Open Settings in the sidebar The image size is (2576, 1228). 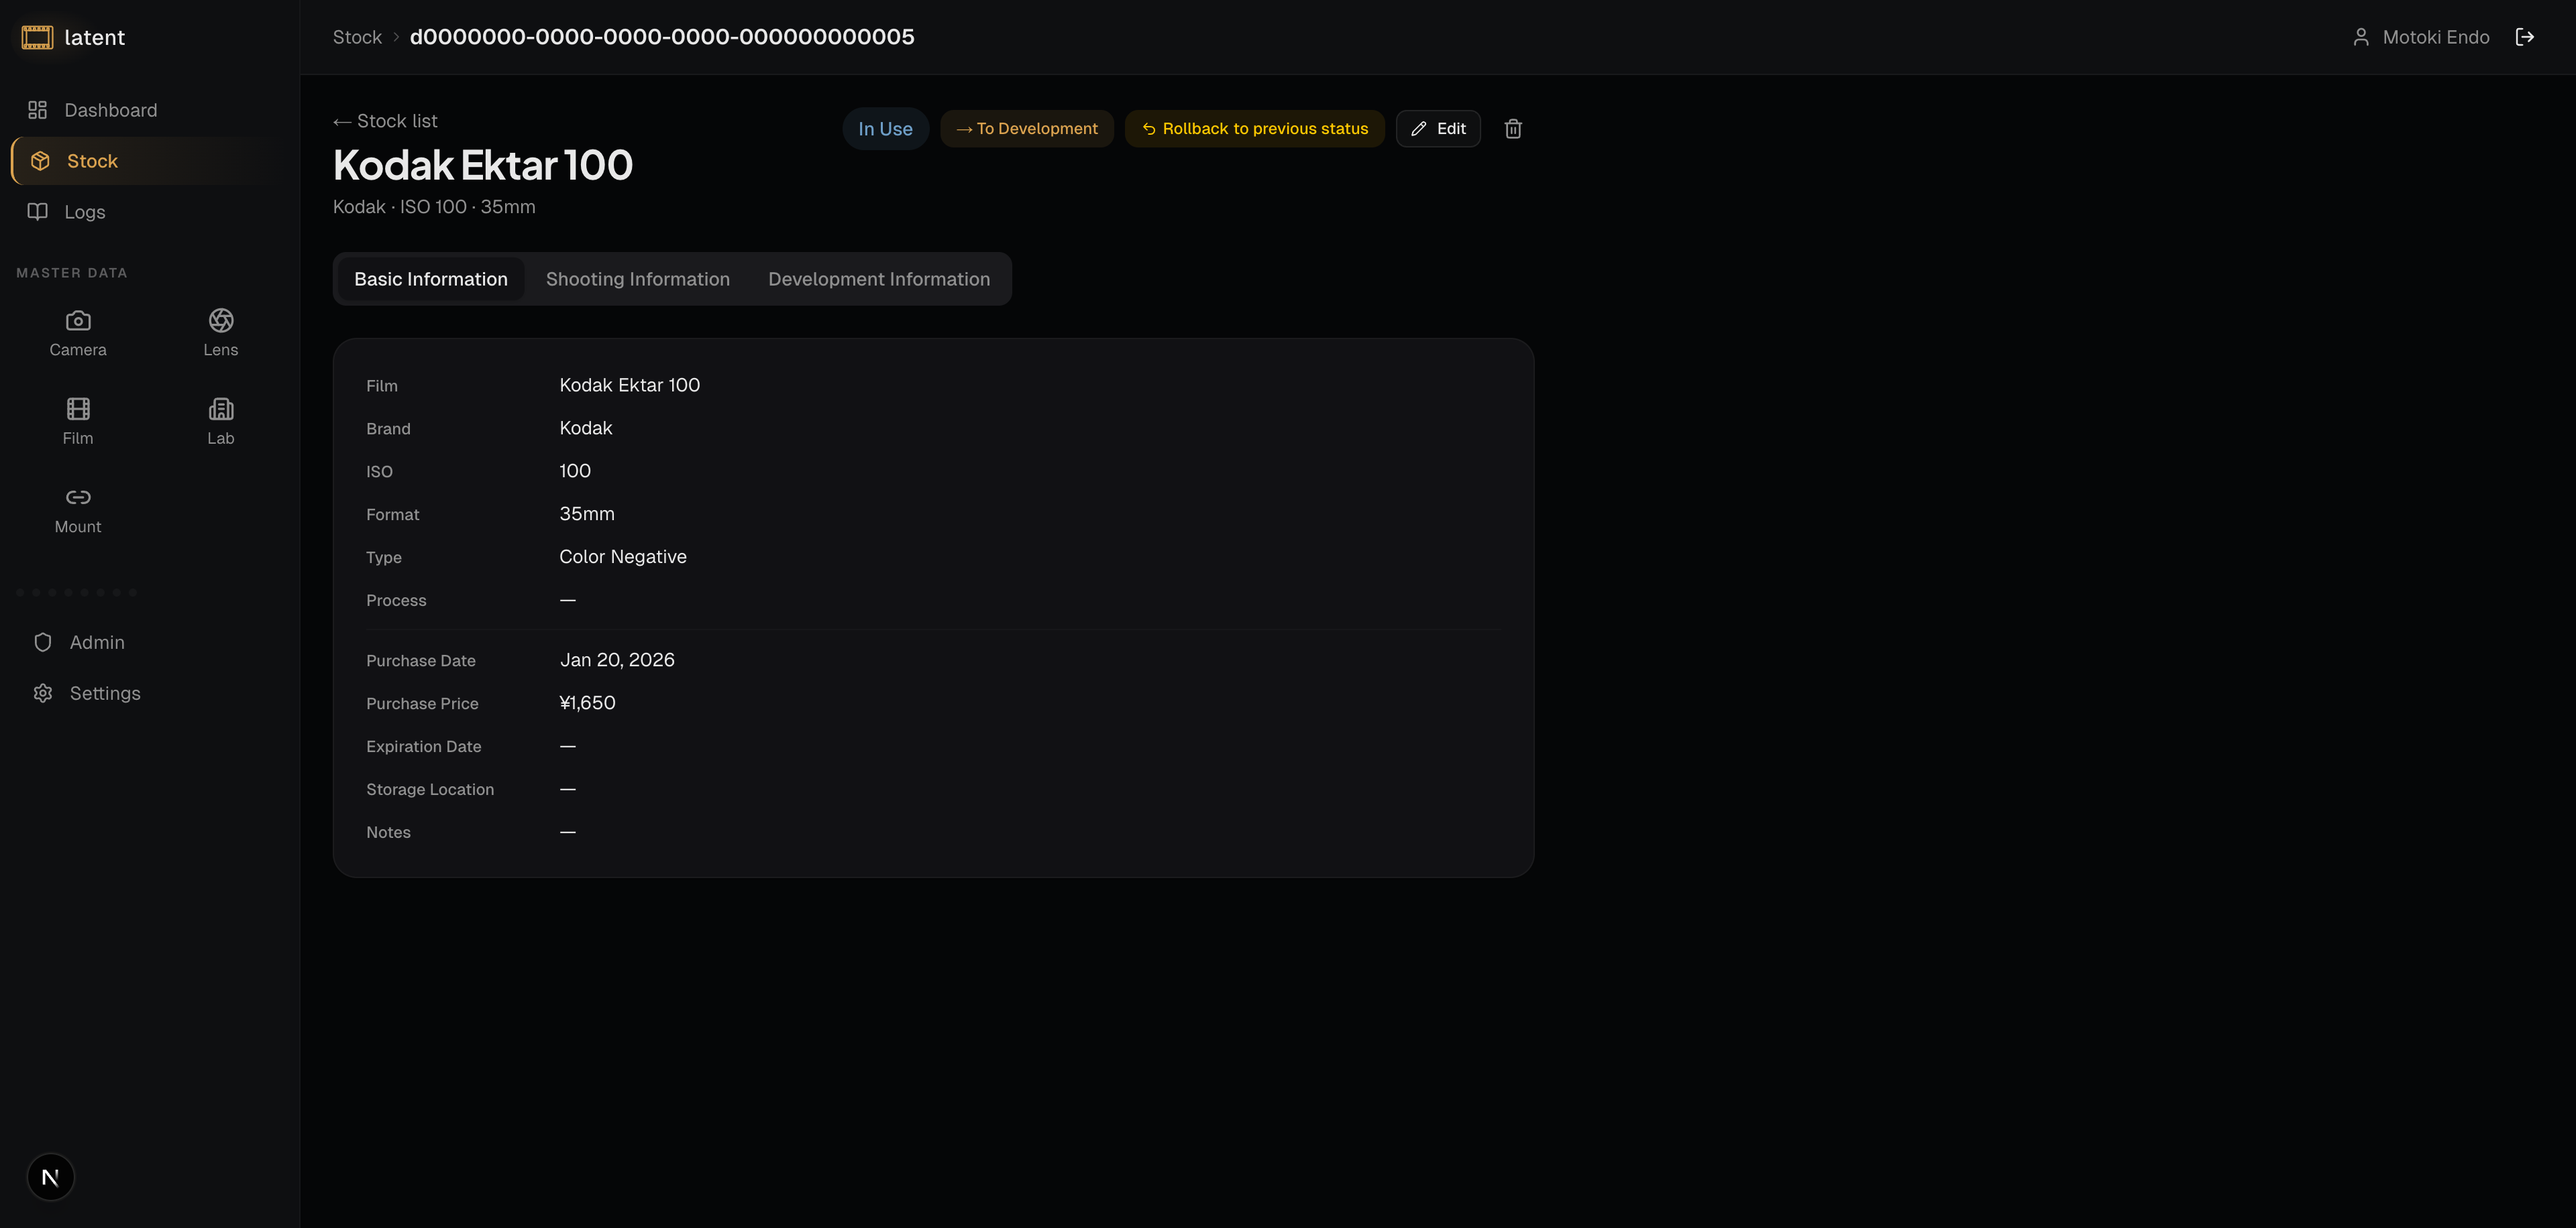click(x=104, y=694)
